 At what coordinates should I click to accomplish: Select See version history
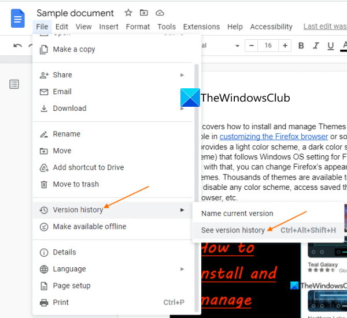pyautogui.click(x=268, y=230)
